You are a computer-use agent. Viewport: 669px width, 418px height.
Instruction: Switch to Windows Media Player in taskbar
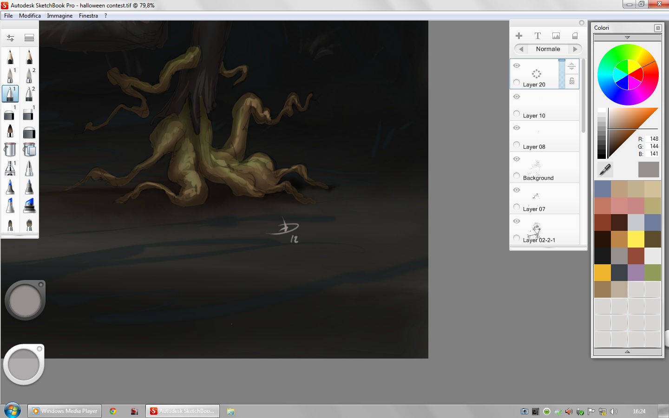tap(65, 411)
